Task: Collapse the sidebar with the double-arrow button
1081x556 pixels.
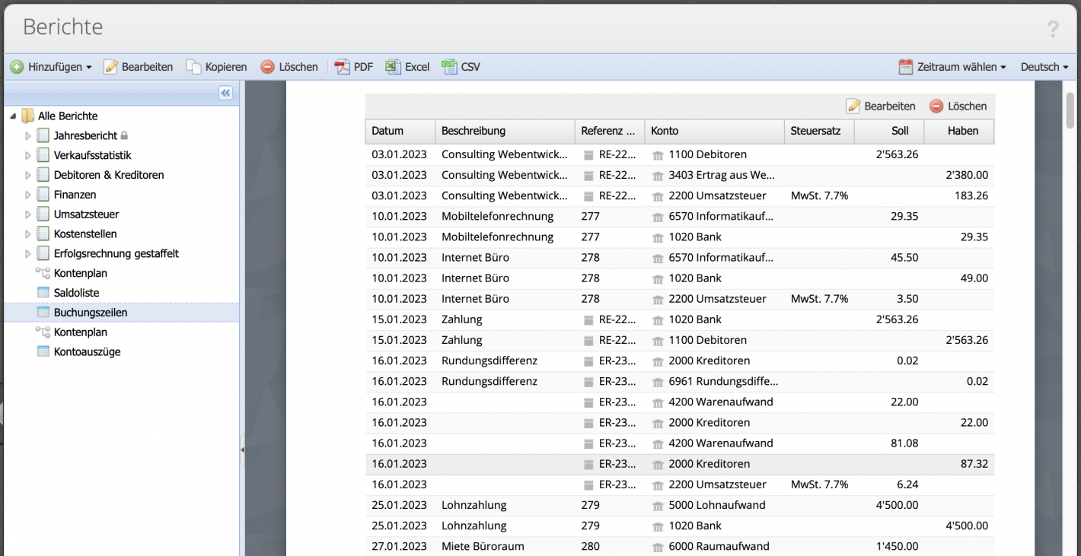Action: 225,92
